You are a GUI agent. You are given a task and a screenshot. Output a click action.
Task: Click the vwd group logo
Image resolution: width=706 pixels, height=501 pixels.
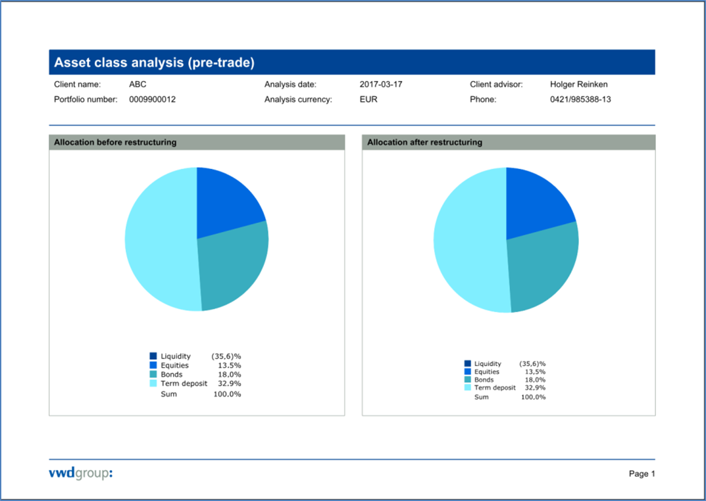(80, 473)
